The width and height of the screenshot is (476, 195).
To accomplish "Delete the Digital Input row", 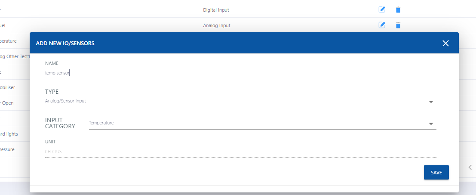I will click(398, 10).
